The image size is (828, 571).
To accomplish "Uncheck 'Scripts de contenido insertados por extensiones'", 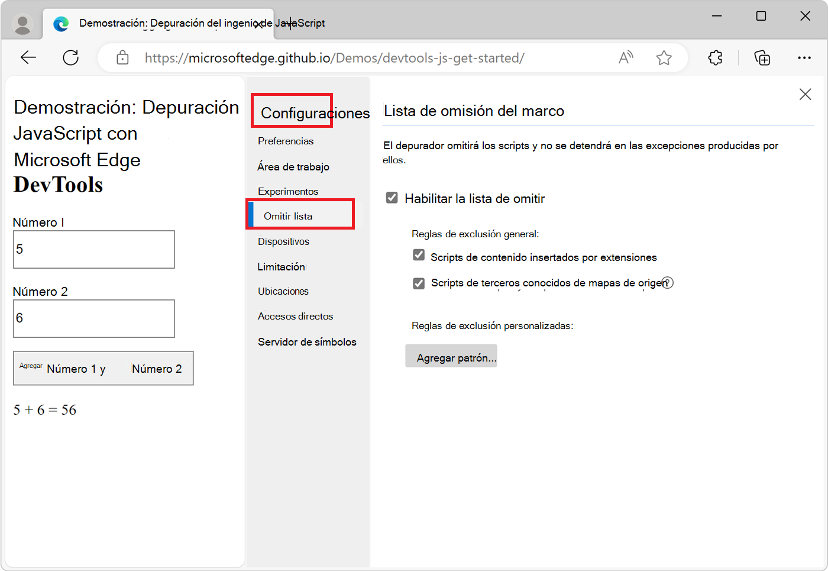I will tap(419, 254).
